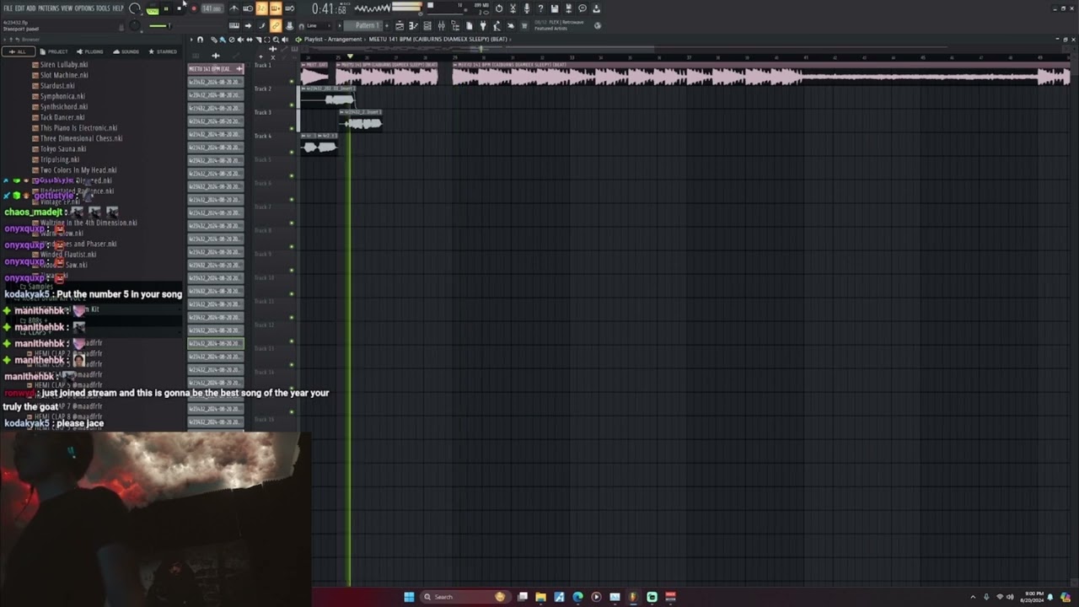This screenshot has width=1079, height=607.
Task: Click the master pitch knob
Action: 134,25
